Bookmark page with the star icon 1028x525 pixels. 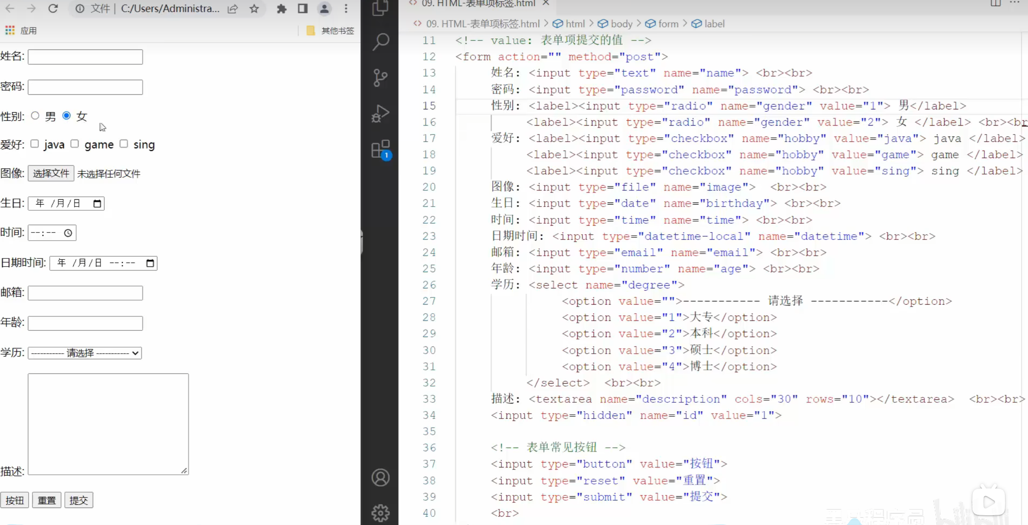tap(254, 9)
